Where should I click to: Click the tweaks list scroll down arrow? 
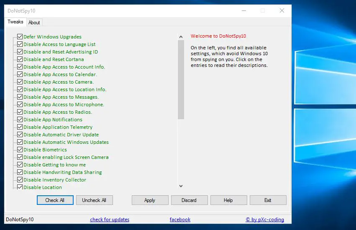(x=181, y=186)
